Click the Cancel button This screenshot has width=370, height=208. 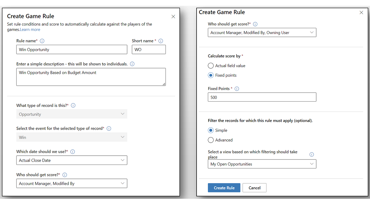[x=254, y=188]
